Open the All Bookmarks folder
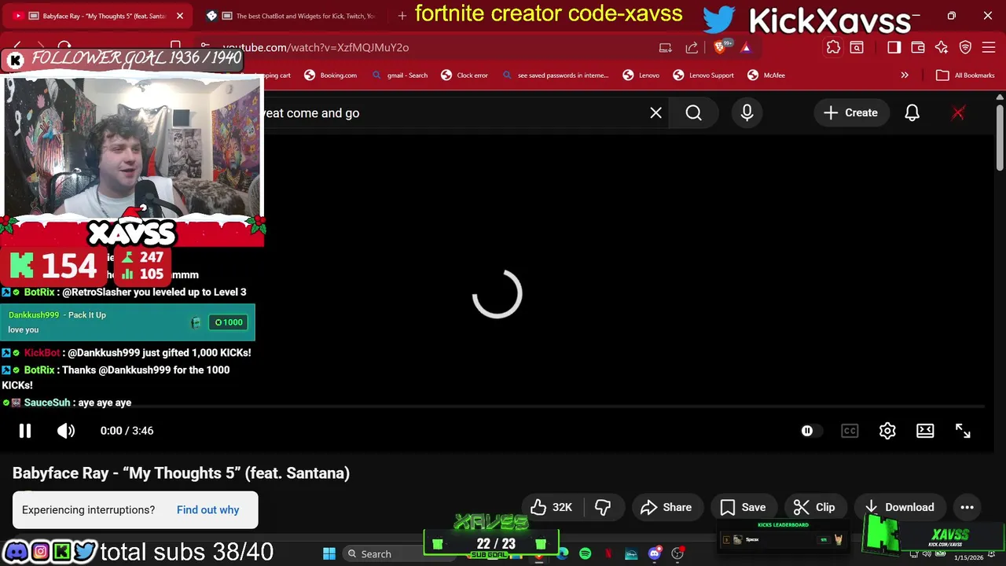The height and width of the screenshot is (566, 1006). (966, 75)
